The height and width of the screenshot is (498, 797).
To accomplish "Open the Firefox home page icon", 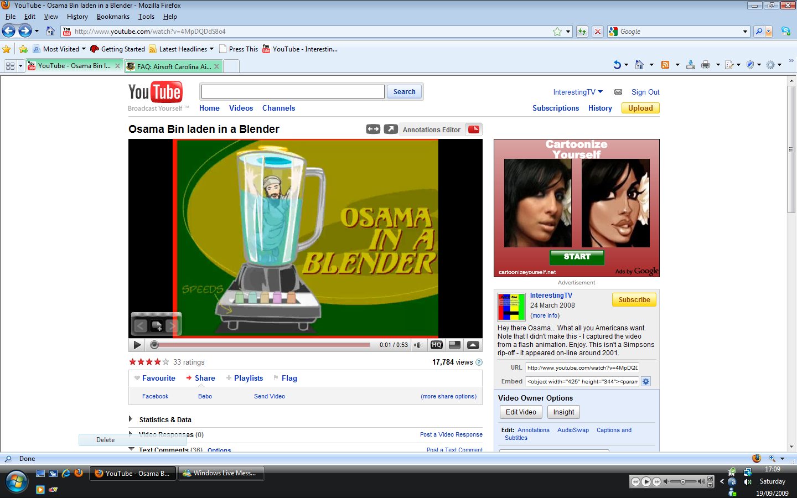I will [x=50, y=31].
